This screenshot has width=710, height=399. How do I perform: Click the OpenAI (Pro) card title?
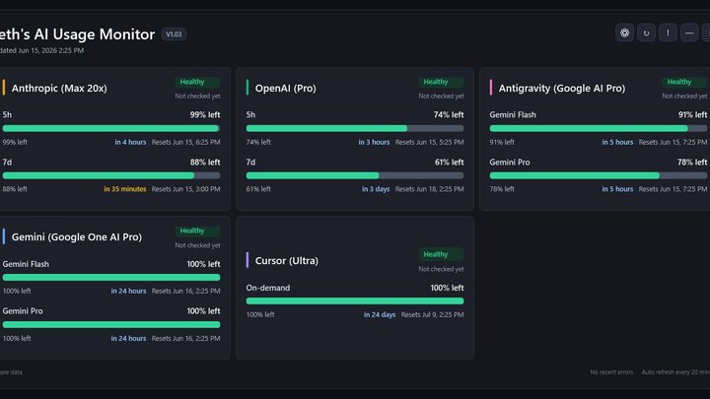286,89
